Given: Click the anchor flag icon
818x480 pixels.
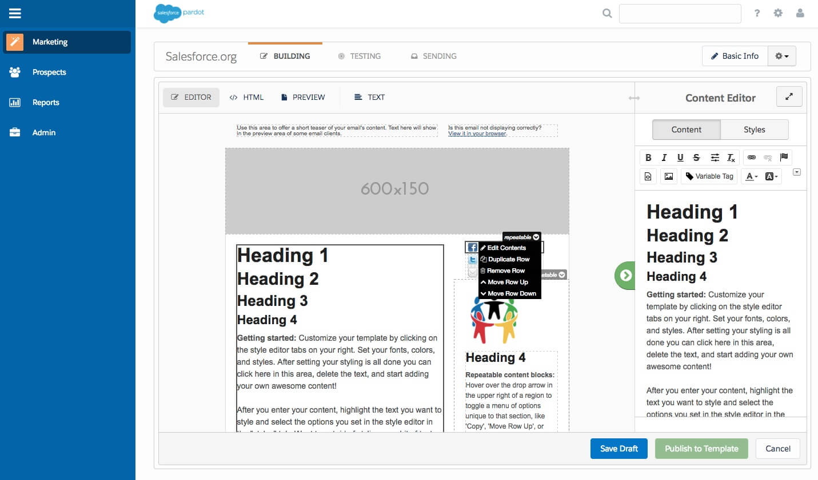Looking at the screenshot, I should pyautogui.click(x=783, y=158).
